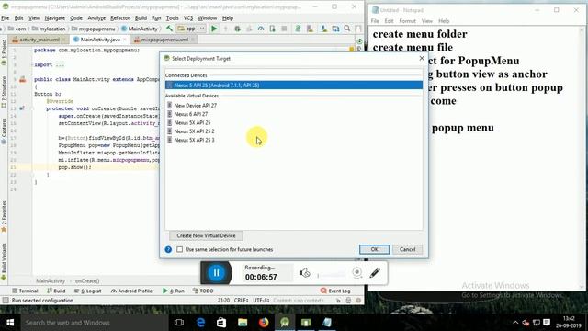This screenshot has height=331, width=588.
Task: Adjust the recorder volume slider
Action: 331,276
